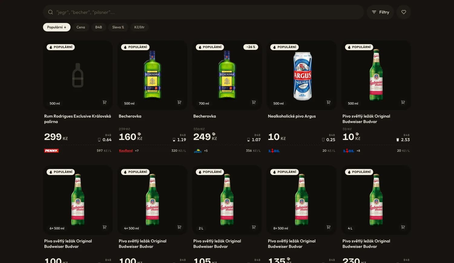Sort products by Cena
This screenshot has height=263, width=454.
(81, 27)
